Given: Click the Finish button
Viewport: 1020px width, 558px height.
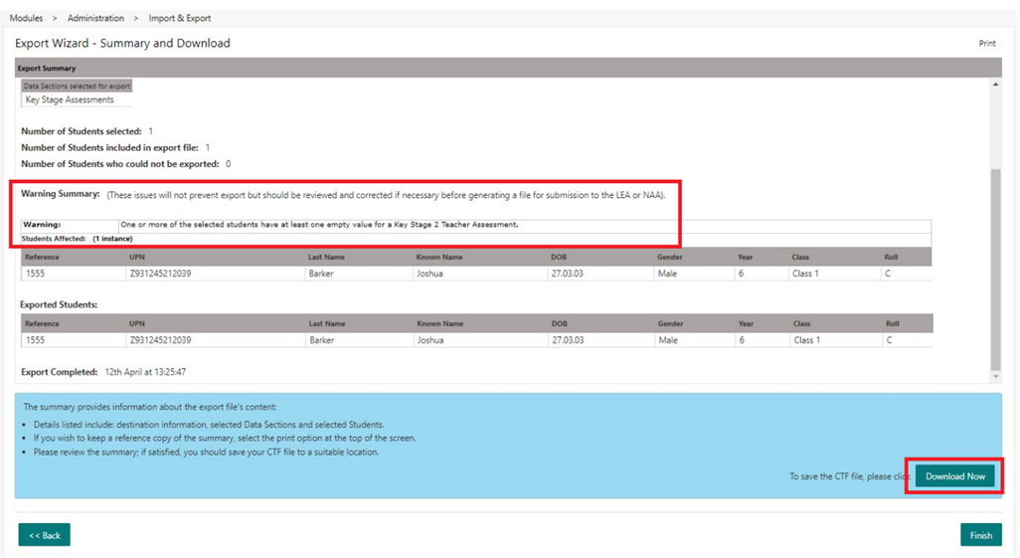Looking at the screenshot, I should pyautogui.click(x=980, y=535).
